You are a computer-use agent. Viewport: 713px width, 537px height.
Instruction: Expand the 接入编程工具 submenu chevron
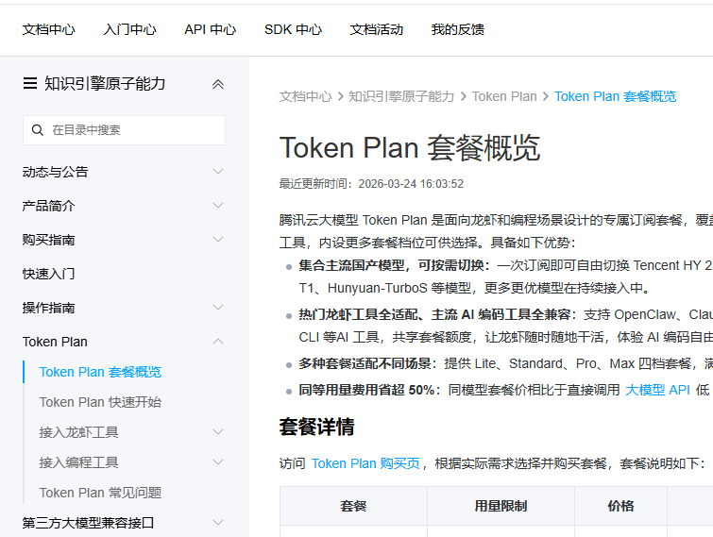(x=218, y=462)
